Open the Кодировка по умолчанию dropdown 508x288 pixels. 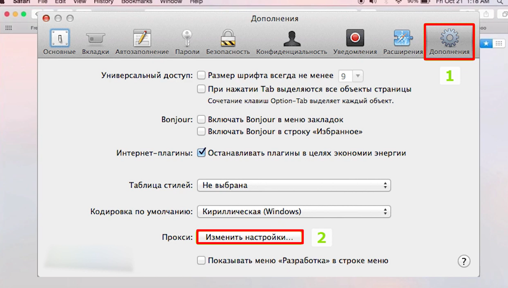pyautogui.click(x=294, y=212)
